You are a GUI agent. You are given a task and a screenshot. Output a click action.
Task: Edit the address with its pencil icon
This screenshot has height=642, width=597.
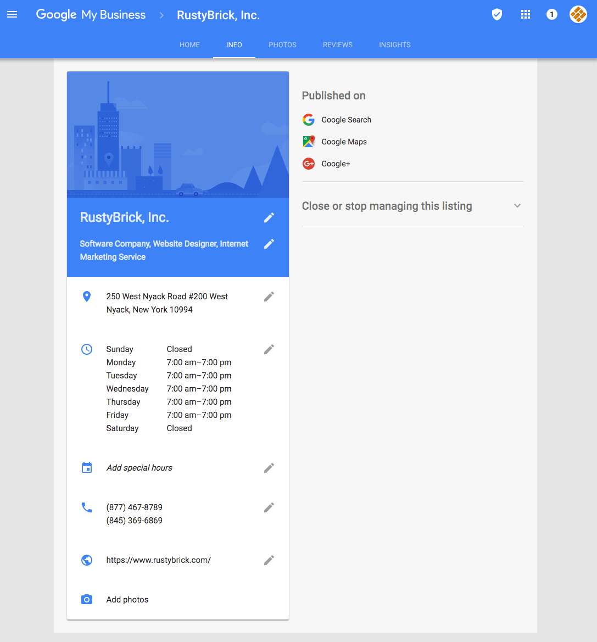pyautogui.click(x=269, y=297)
